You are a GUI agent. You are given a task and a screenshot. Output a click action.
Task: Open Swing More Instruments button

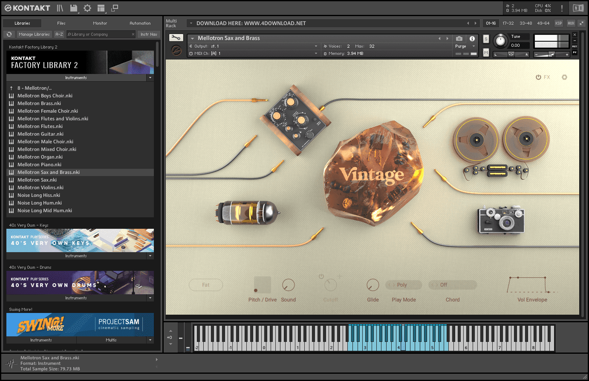pos(41,340)
